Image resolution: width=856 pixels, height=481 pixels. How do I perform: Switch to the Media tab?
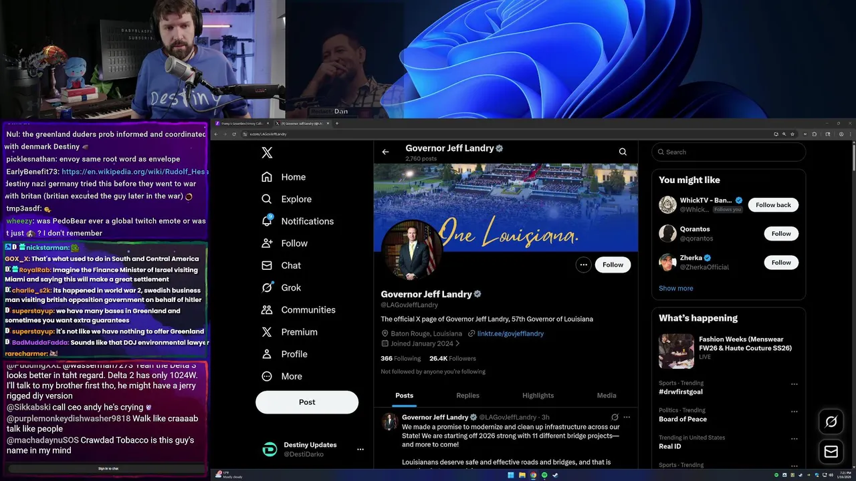(x=607, y=395)
